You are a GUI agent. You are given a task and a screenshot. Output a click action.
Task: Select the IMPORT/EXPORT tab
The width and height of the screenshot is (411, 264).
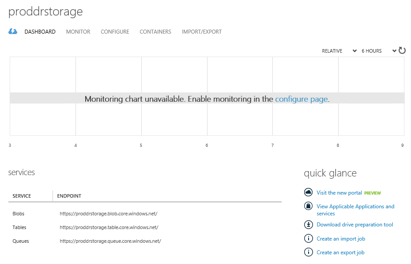tap(202, 32)
